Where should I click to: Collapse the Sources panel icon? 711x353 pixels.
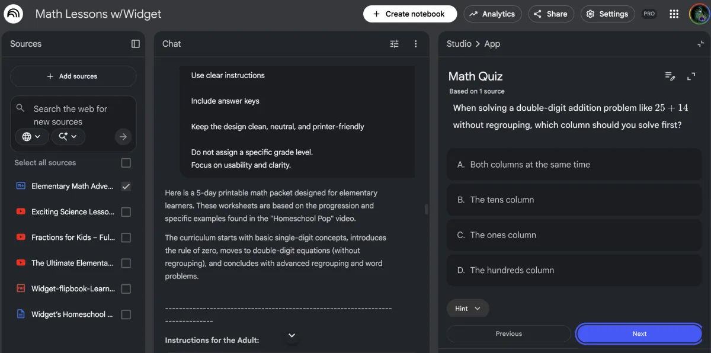click(x=136, y=44)
